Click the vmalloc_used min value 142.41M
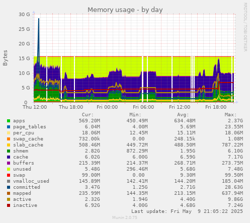The height and width of the screenshot is (223, 250). [137, 181]
